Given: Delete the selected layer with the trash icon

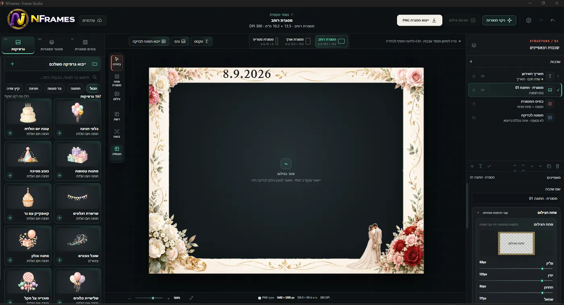Looking at the screenshot, I should pyautogui.click(x=558, y=166).
